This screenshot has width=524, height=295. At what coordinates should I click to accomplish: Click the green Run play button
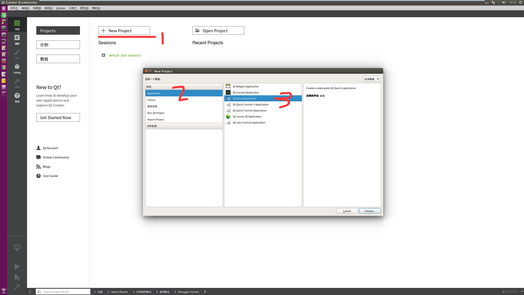17,267
